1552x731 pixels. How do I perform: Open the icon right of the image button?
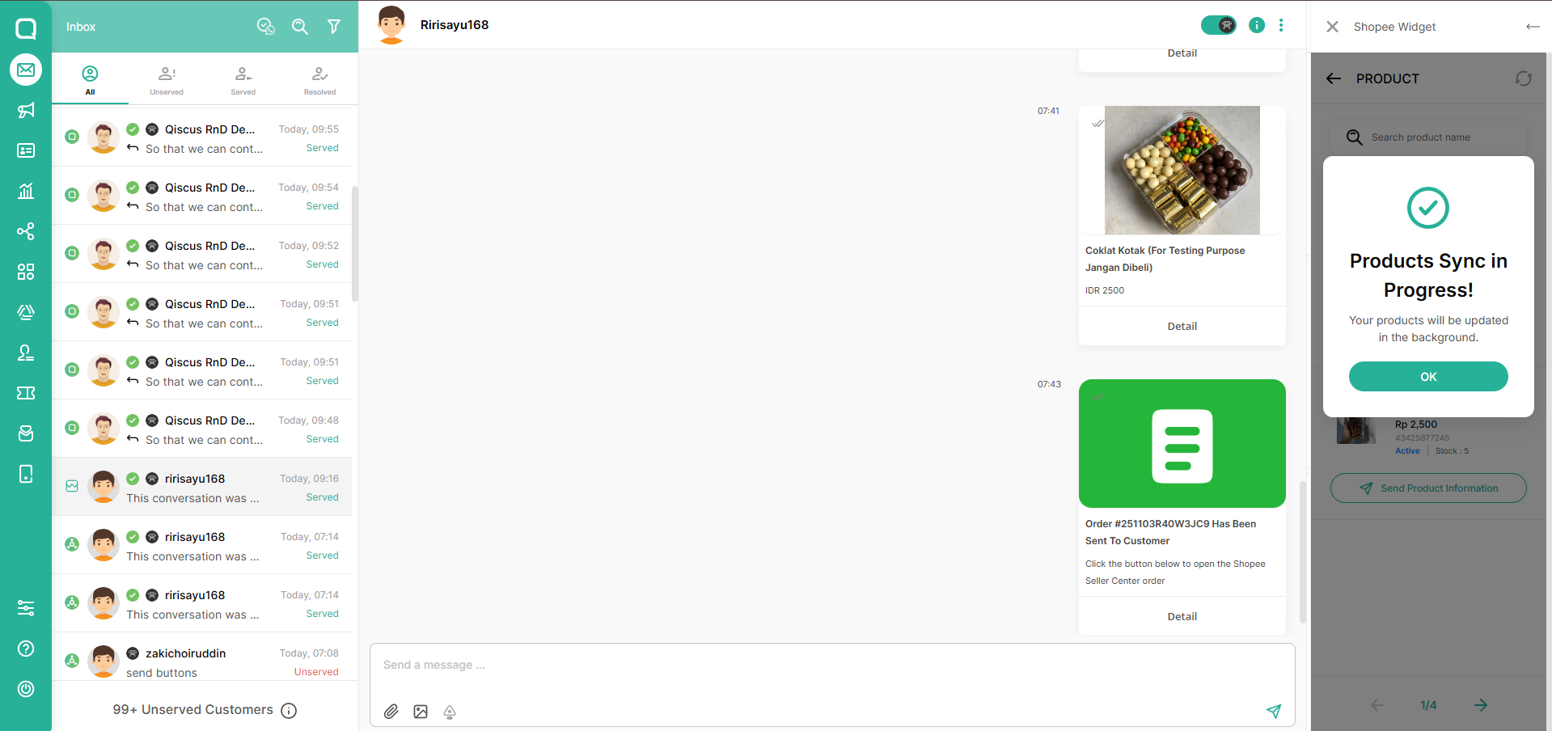click(450, 712)
